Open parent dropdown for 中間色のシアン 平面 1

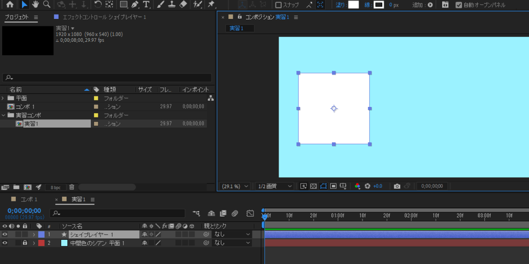232,243
